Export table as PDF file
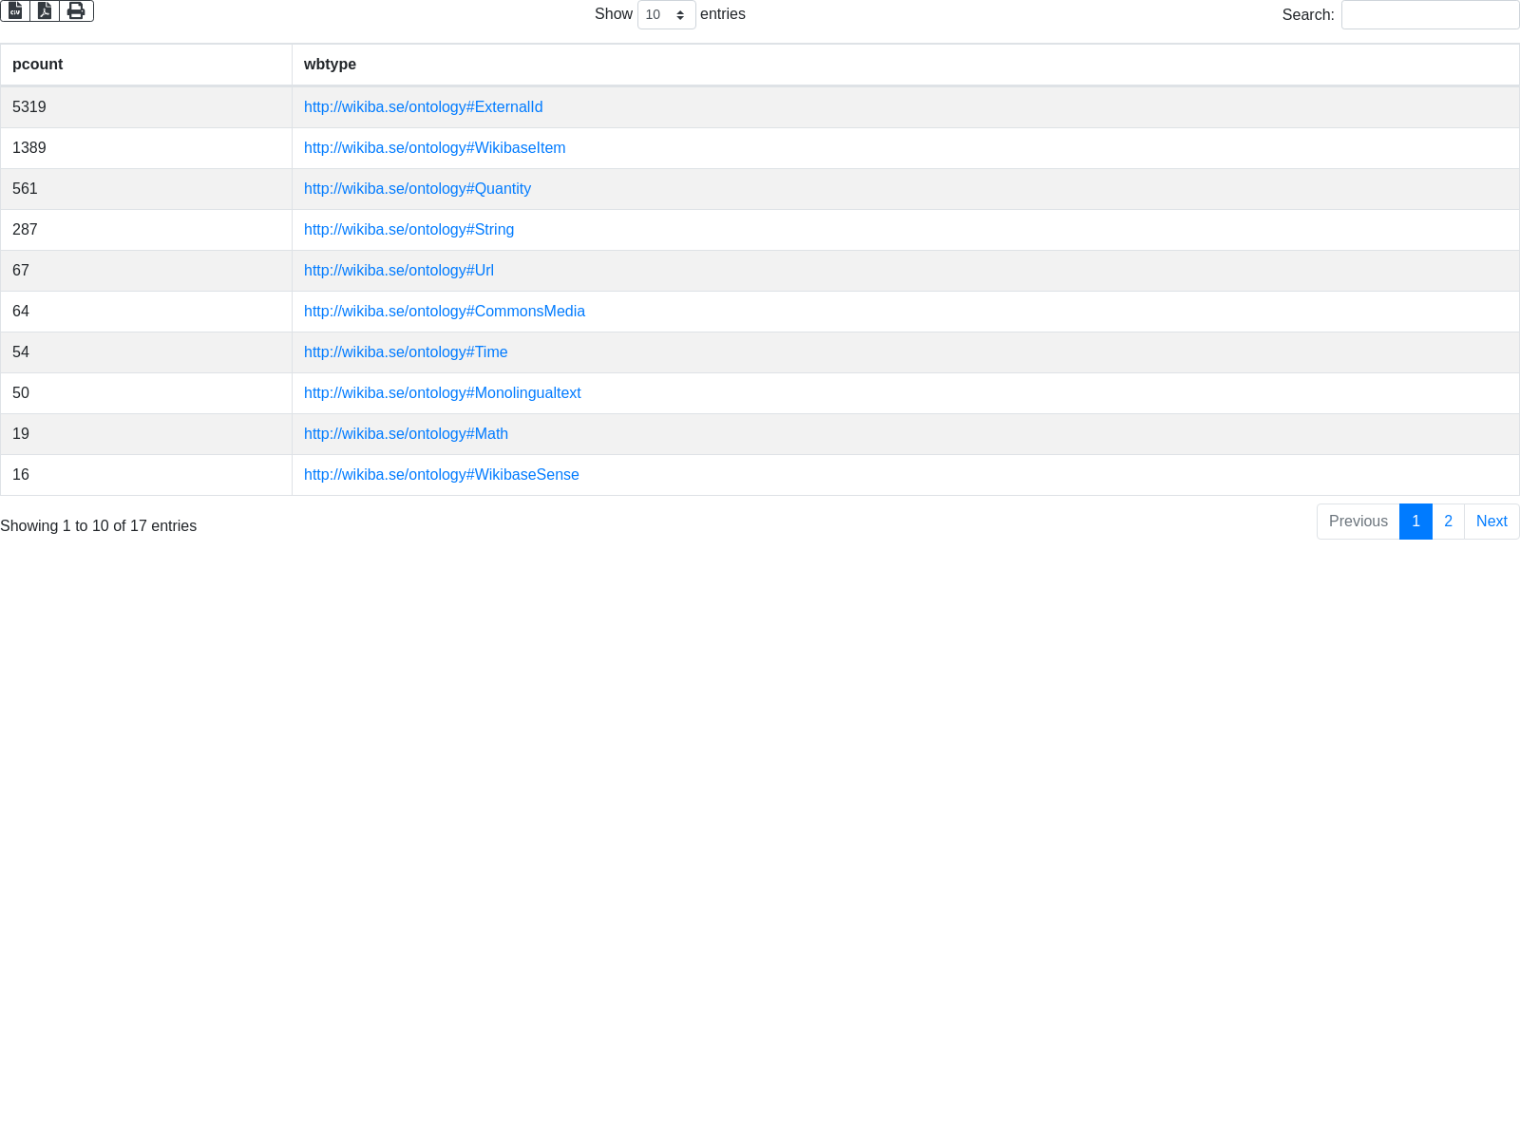Viewport: 1520px width, 1140px height. coord(45,10)
